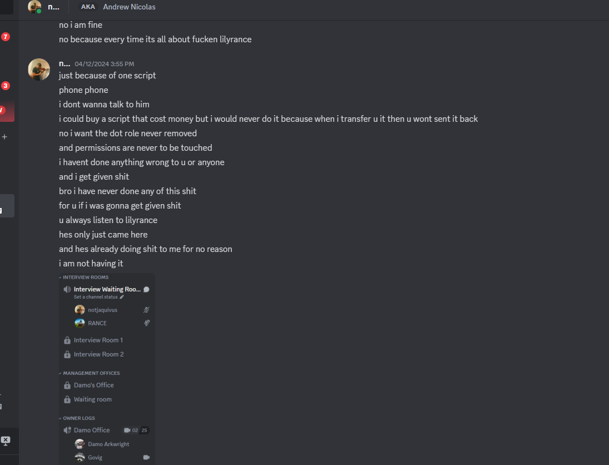Screen dimensions: 609x465
Task: Click the red badge showing 7
Action: [6, 37]
